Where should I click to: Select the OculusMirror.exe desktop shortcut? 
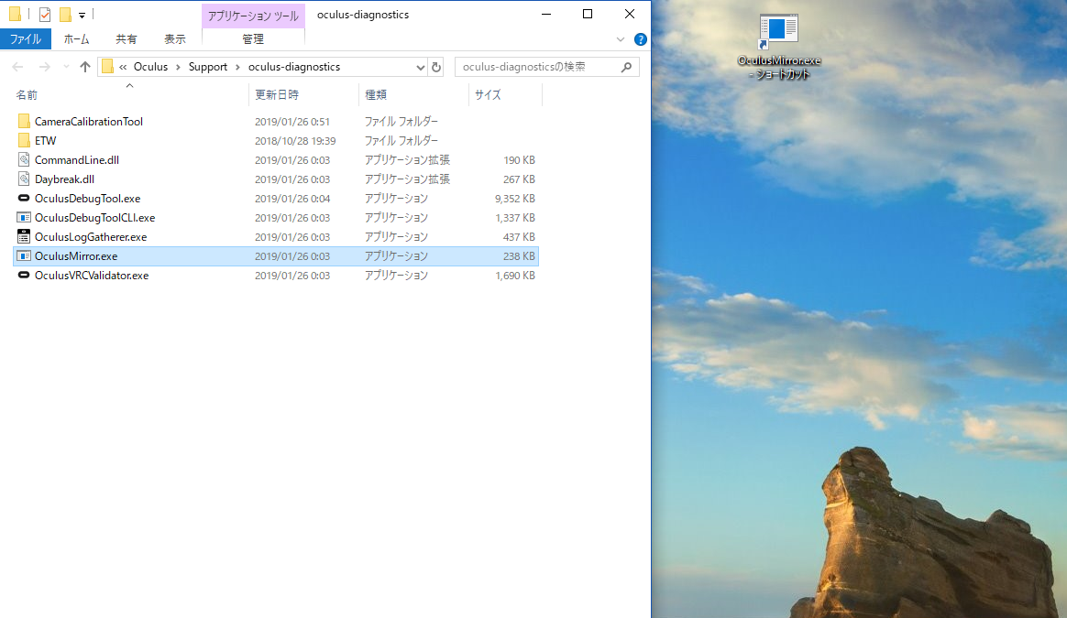[x=779, y=46]
